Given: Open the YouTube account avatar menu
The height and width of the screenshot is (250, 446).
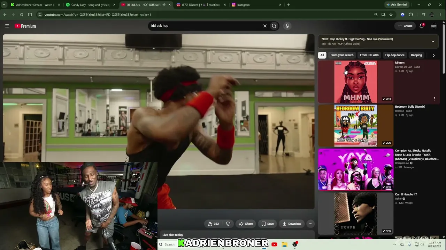Looking at the screenshot, I should (x=434, y=26).
